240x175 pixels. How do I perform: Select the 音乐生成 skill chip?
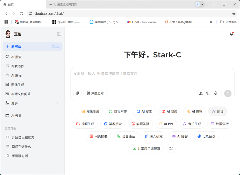192,124
